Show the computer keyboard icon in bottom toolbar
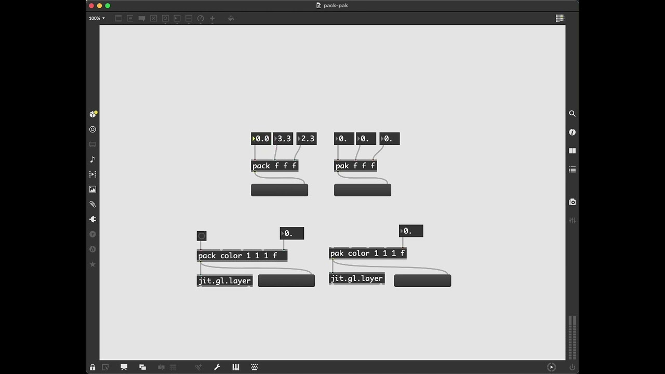 (x=255, y=367)
